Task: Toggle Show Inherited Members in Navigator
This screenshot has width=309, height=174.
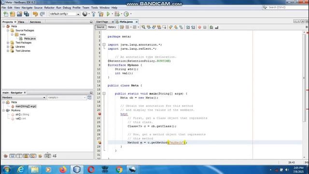Action: [x=5, y=156]
